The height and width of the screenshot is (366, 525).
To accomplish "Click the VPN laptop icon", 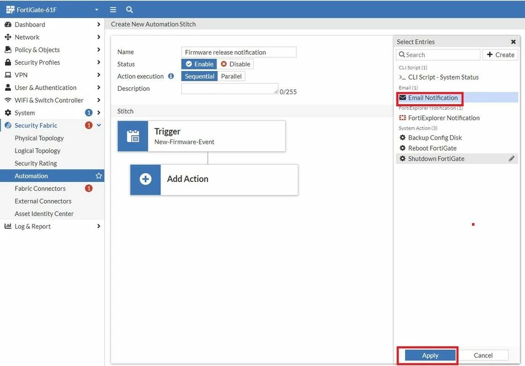I will click(x=8, y=75).
